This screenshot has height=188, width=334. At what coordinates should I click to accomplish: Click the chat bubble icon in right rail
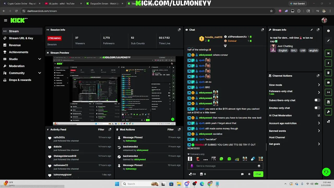[328, 83]
